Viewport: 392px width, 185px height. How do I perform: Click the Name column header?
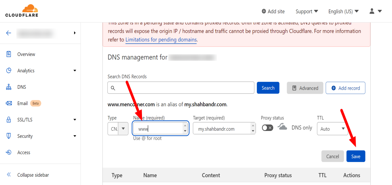(150, 175)
